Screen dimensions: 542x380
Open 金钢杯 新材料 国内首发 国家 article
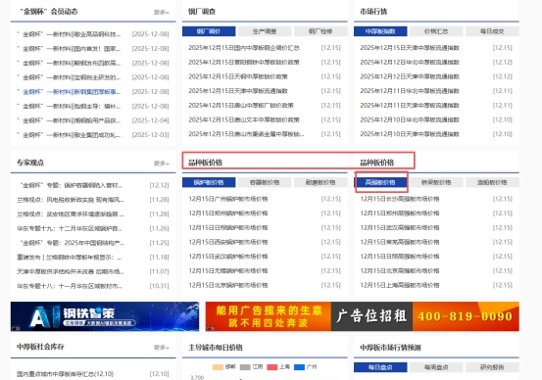(x=70, y=49)
